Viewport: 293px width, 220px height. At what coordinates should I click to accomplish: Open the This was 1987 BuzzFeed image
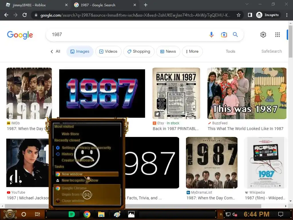click(x=247, y=93)
